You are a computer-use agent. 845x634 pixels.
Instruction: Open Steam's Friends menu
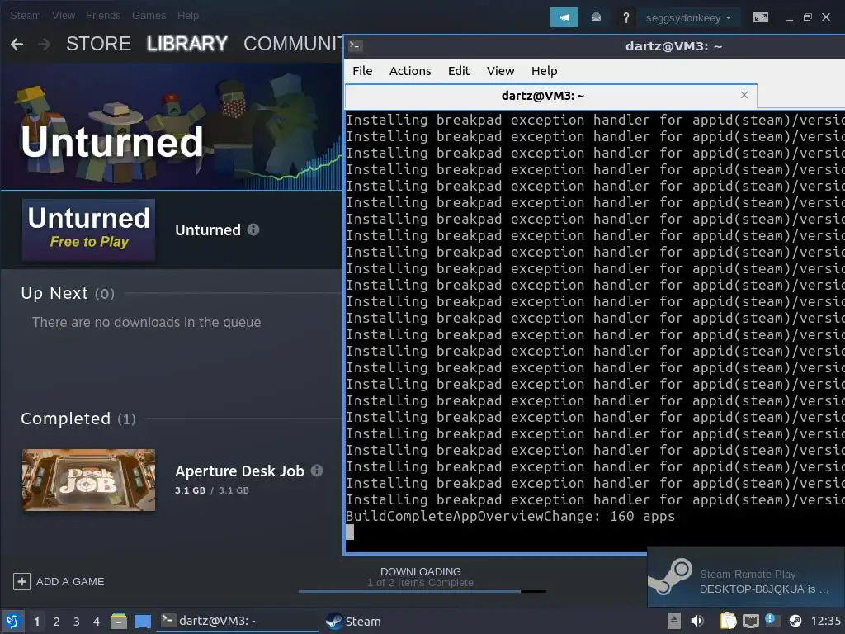pos(103,15)
